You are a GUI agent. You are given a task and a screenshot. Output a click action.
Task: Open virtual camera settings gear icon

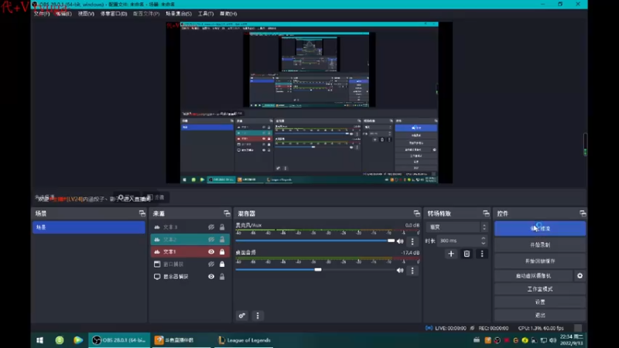click(x=580, y=276)
